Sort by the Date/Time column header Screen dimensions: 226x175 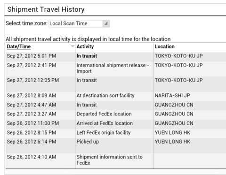click(19, 46)
